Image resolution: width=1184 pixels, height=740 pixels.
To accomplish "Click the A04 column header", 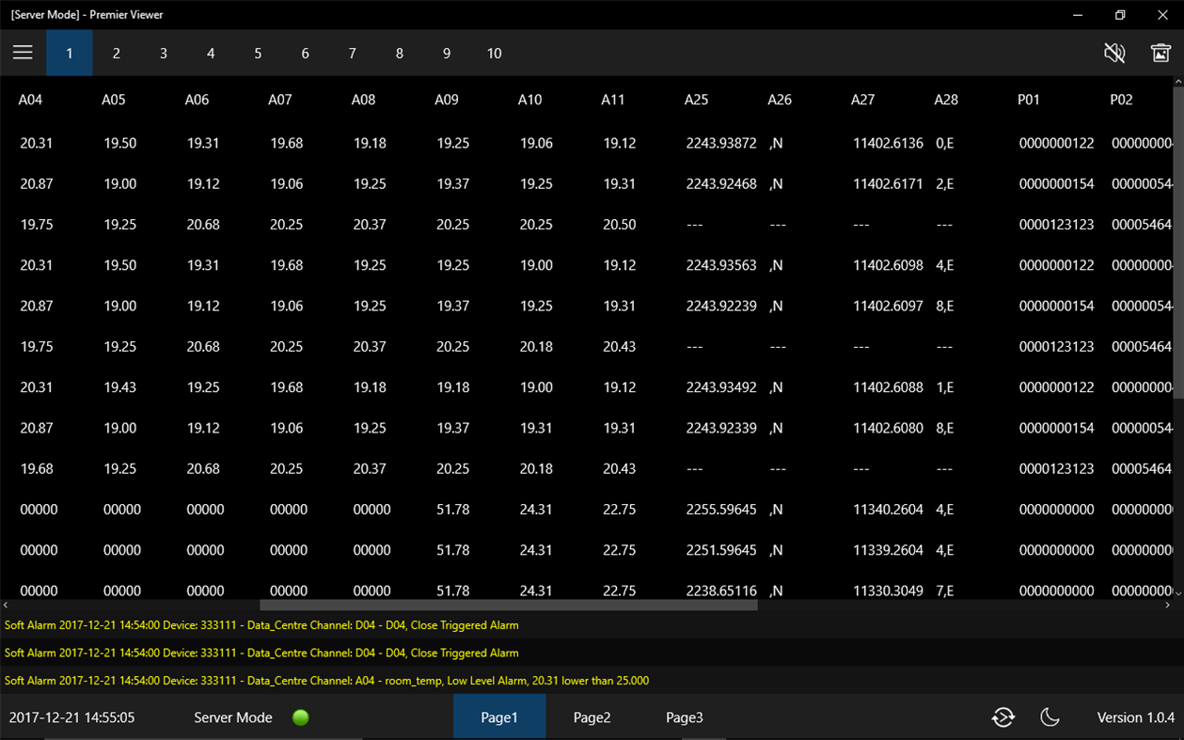I will pyautogui.click(x=30, y=100).
